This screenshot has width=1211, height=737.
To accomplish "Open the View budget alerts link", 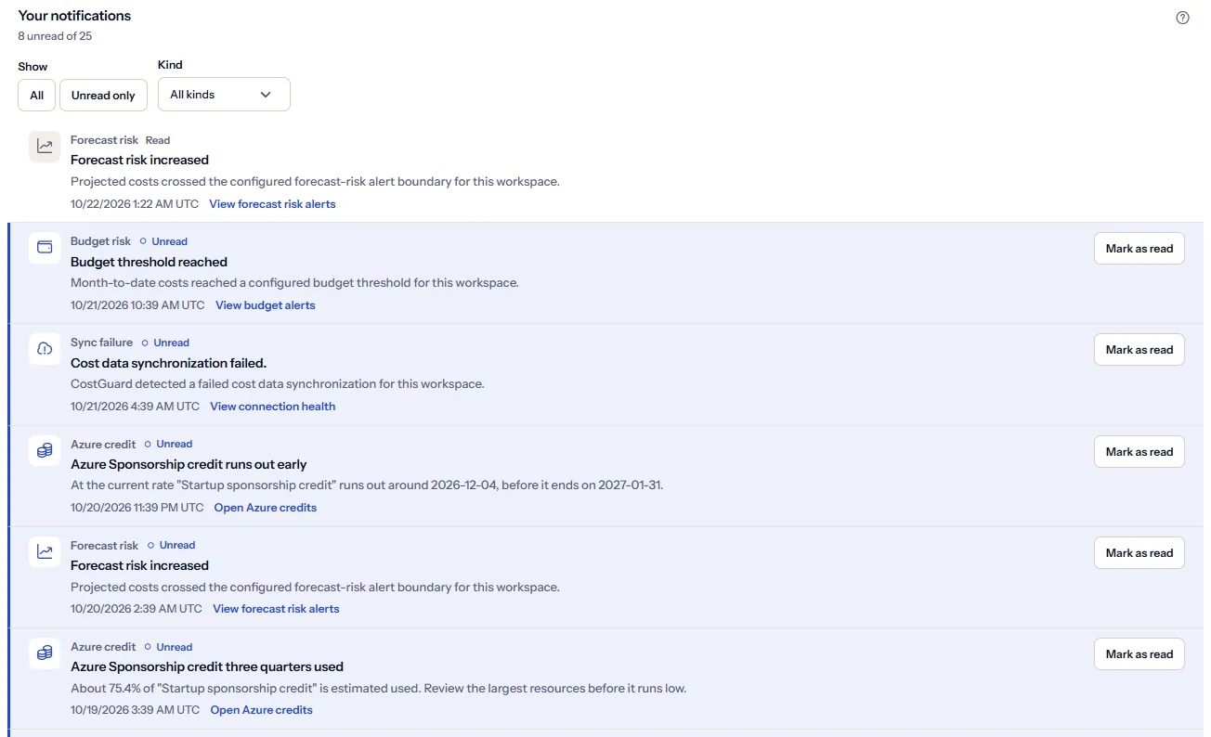I will (266, 305).
